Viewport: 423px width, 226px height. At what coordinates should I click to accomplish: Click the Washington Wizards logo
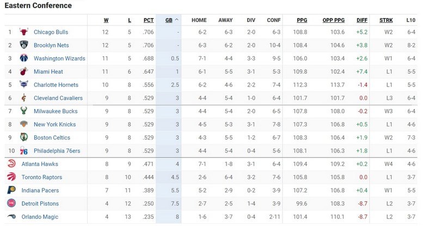pos(24,58)
